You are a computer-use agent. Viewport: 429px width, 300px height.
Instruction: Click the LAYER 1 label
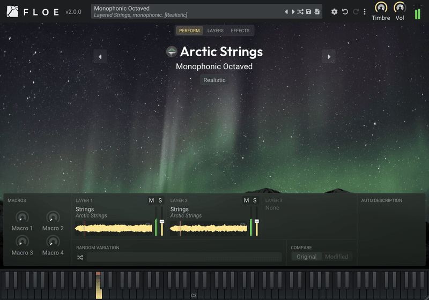tap(84, 200)
